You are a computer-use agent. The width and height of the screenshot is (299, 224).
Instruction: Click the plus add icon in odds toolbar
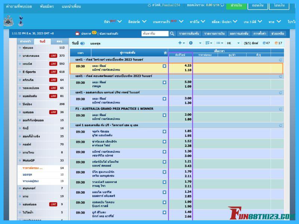[x=180, y=43]
